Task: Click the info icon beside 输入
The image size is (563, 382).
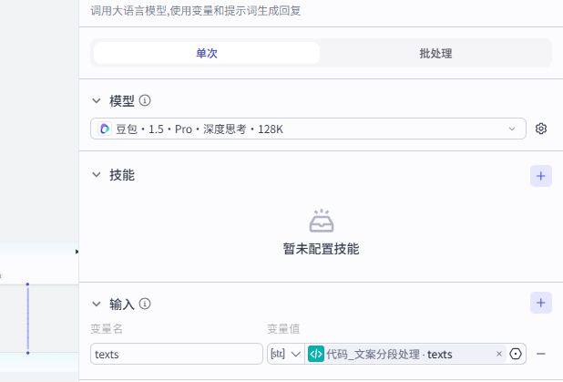Action: pyautogui.click(x=145, y=305)
